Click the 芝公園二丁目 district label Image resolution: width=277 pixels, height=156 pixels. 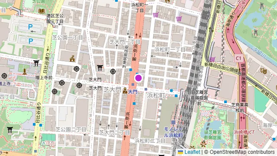tap(71, 130)
